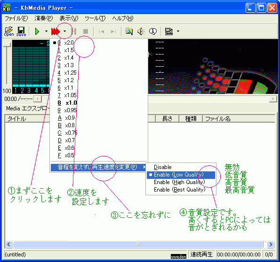Select Enable (Low Quality)
The width and height of the screenshot is (280, 262).
pyautogui.click(x=181, y=175)
